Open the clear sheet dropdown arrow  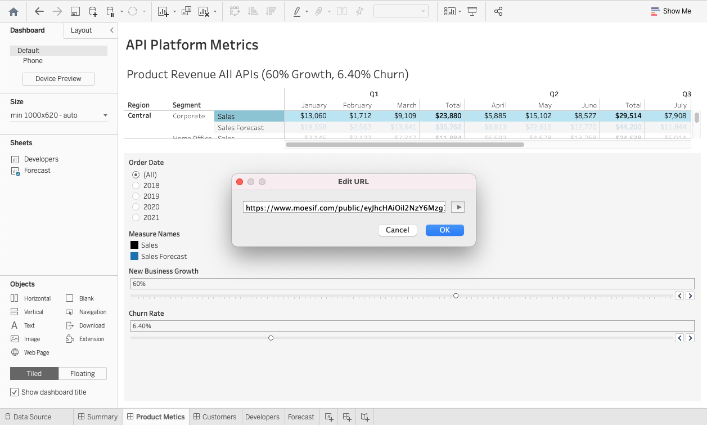click(x=216, y=11)
